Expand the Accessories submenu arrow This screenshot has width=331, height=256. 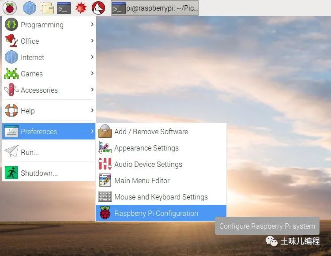coord(92,90)
